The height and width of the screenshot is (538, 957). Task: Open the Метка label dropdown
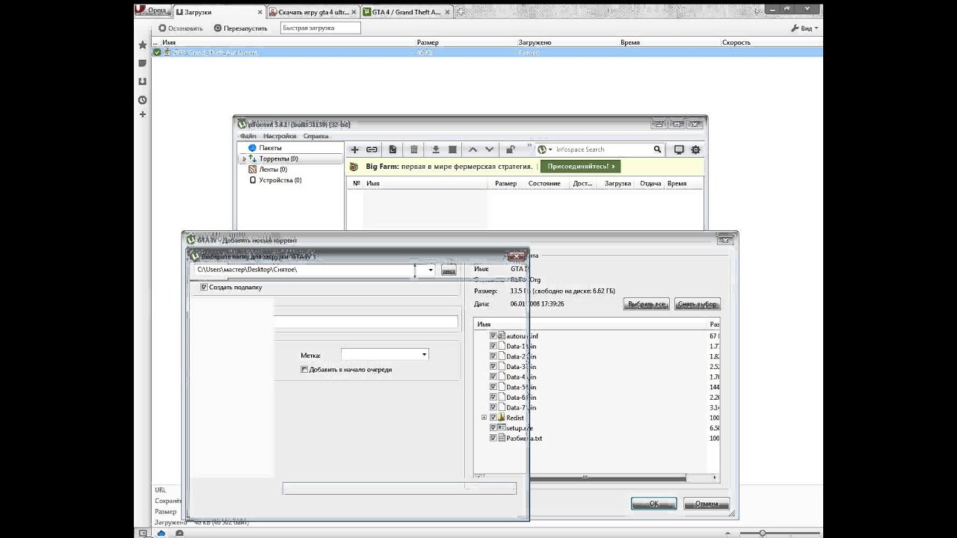[424, 354]
